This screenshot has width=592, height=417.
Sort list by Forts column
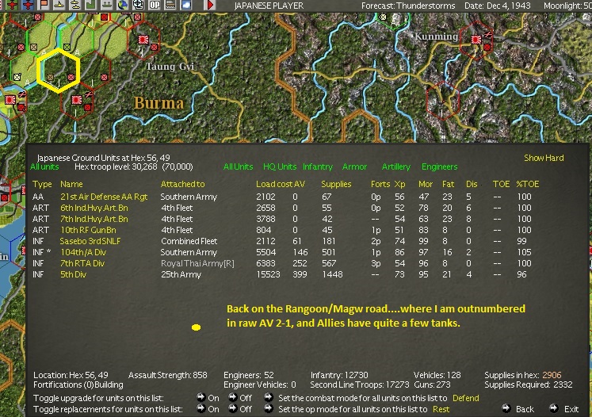click(x=380, y=184)
